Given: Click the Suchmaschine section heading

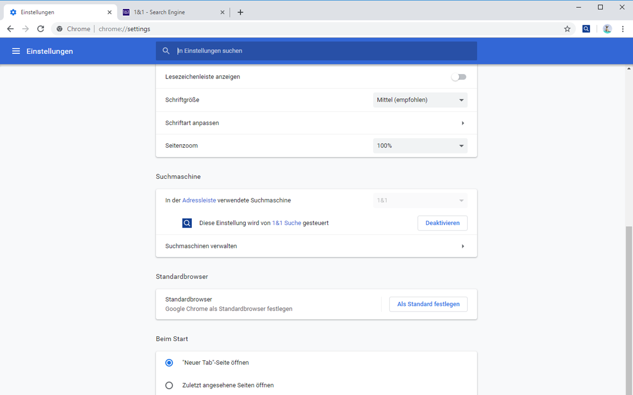Looking at the screenshot, I should point(178,177).
